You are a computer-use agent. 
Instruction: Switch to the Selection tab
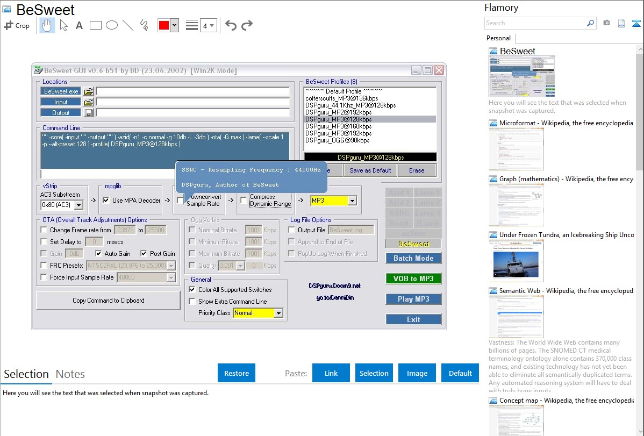pos(26,374)
